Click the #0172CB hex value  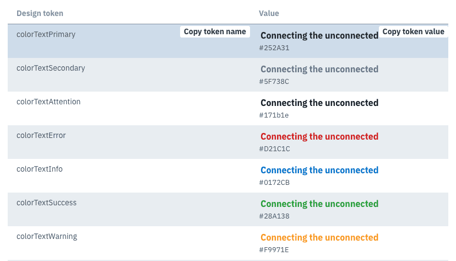pyautogui.click(x=274, y=183)
